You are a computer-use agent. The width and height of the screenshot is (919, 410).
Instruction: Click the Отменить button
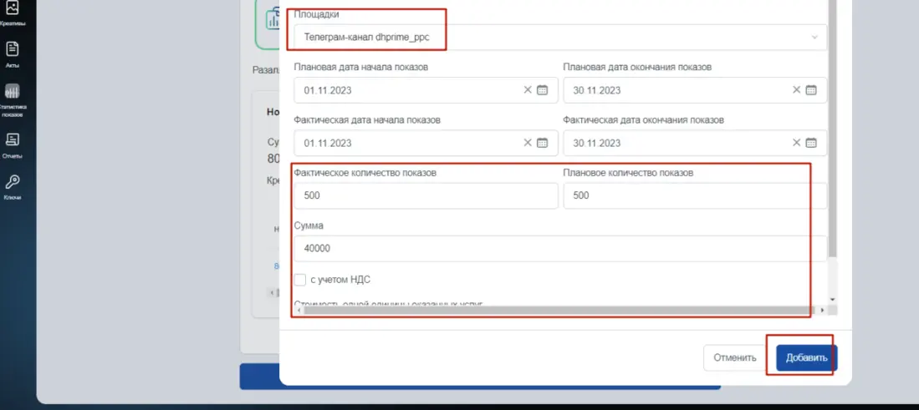point(734,358)
